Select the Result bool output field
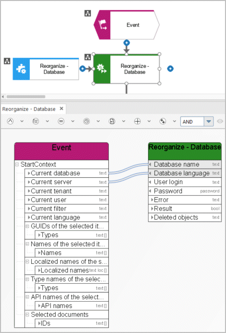The height and width of the screenshot is (333, 226). [x=185, y=209]
